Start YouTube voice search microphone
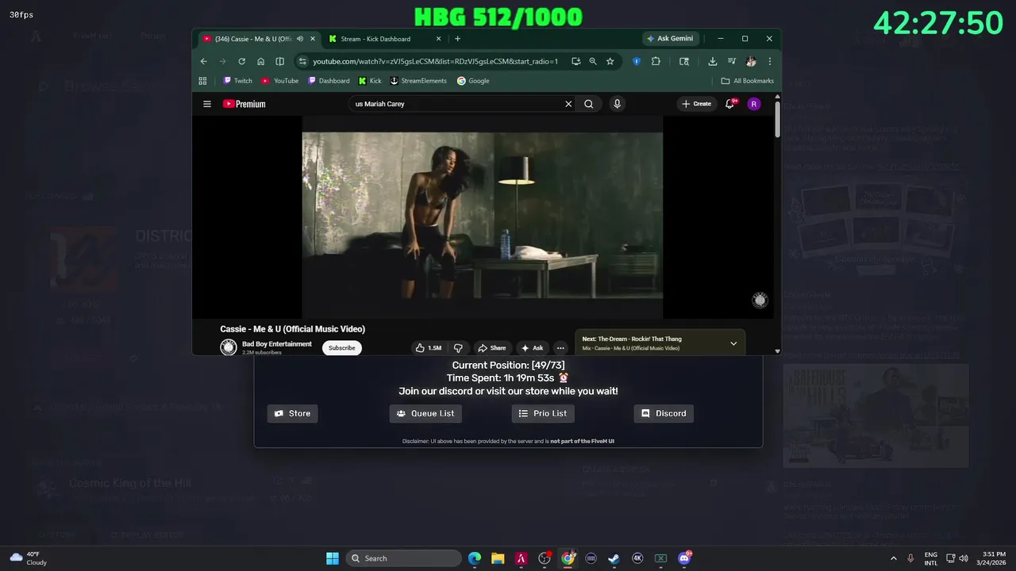This screenshot has width=1016, height=571. click(617, 104)
